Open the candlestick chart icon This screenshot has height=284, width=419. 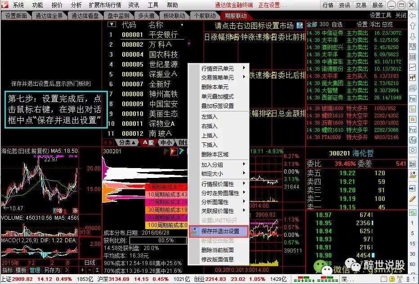(412, 78)
